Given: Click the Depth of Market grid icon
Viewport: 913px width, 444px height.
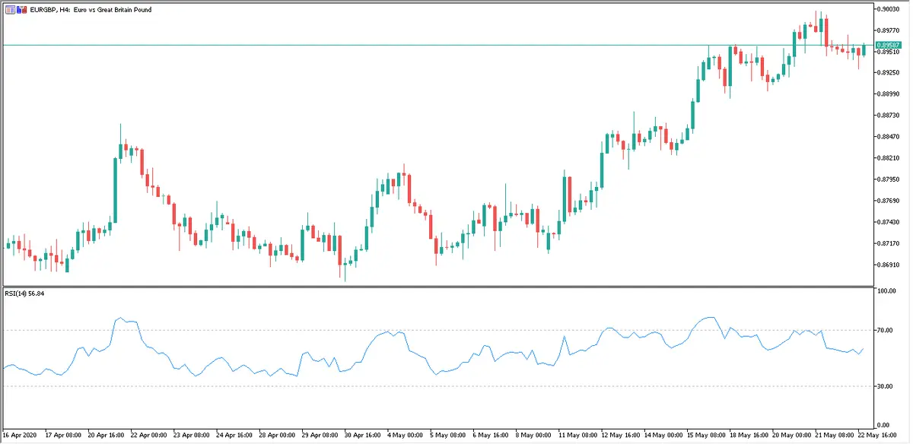Looking at the screenshot, I should coord(9,9).
